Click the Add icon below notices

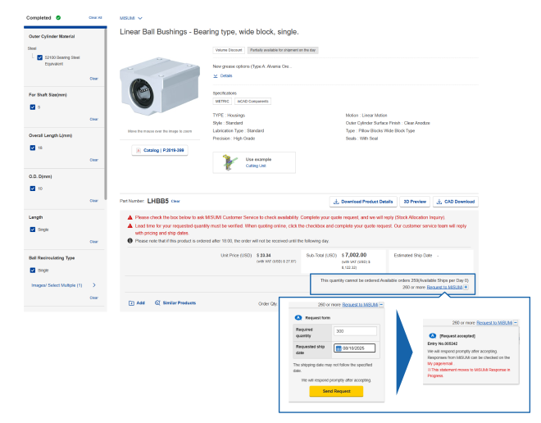point(130,302)
